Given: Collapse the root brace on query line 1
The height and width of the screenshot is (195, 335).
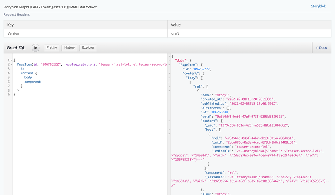Looking at the screenshot, I should pos(11,60).
